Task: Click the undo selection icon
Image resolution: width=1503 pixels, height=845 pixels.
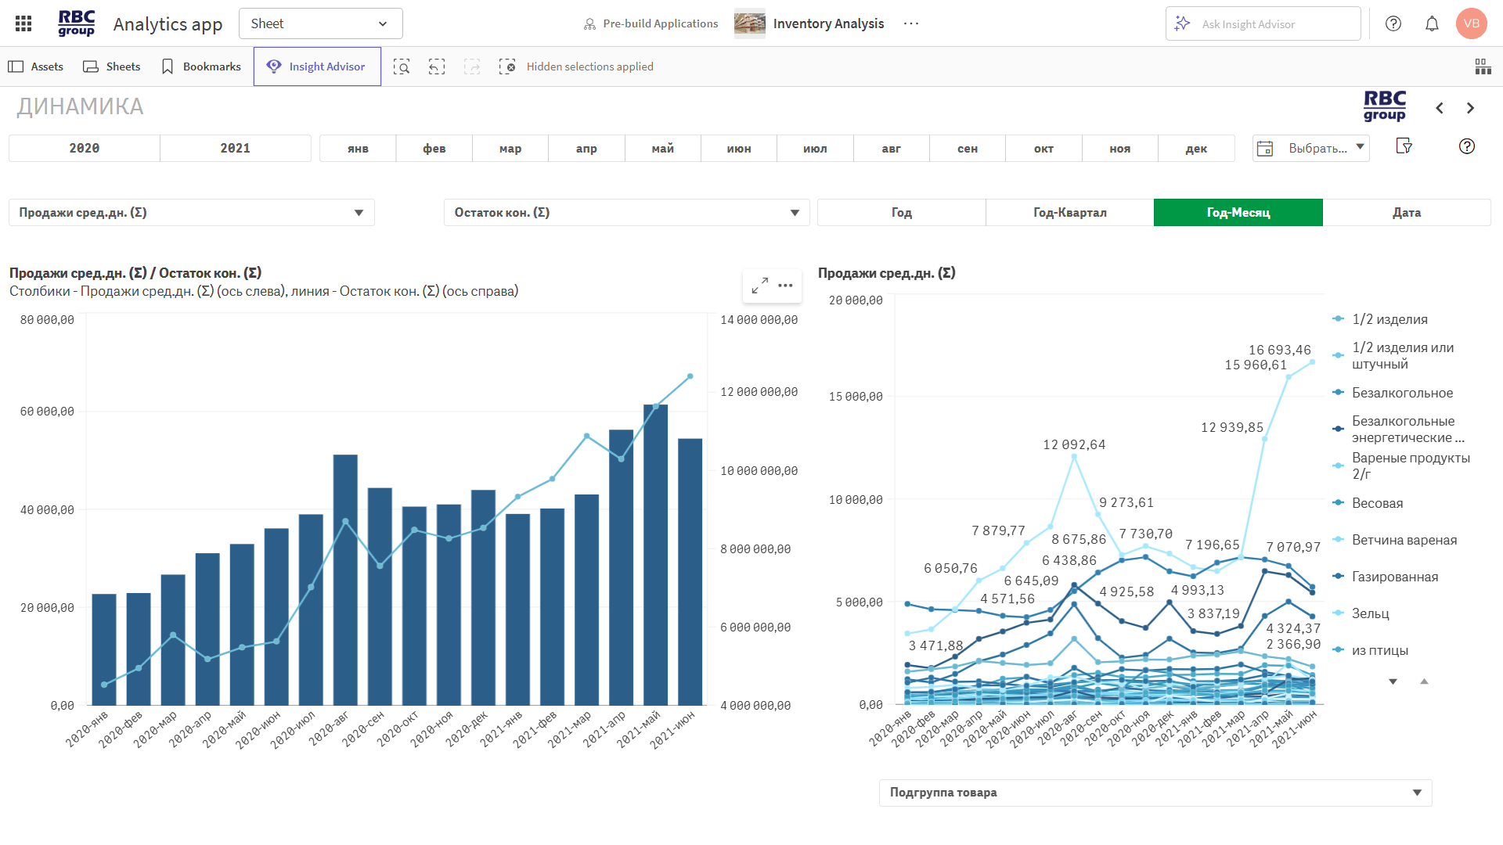Action: pos(437,67)
